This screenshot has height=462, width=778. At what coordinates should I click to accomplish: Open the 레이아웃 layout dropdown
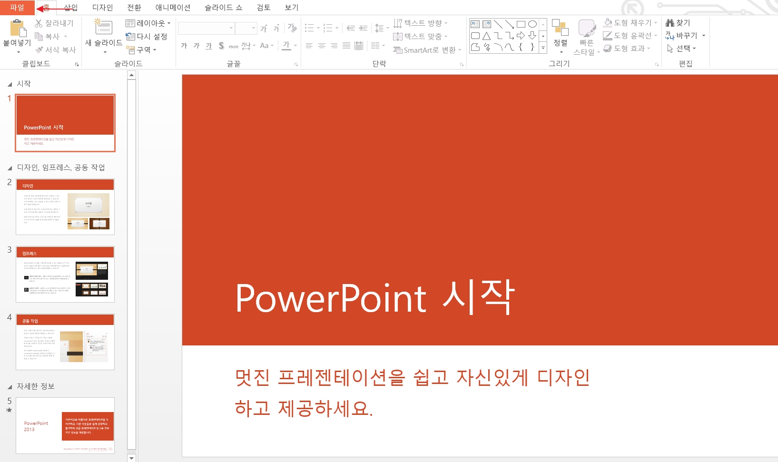148,23
